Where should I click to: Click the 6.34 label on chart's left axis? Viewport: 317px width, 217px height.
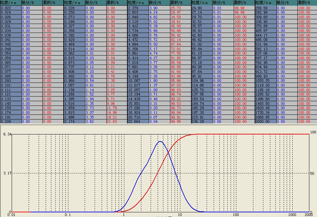7,134
